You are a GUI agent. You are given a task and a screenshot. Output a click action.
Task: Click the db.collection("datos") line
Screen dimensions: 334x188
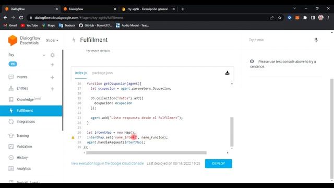(117, 98)
